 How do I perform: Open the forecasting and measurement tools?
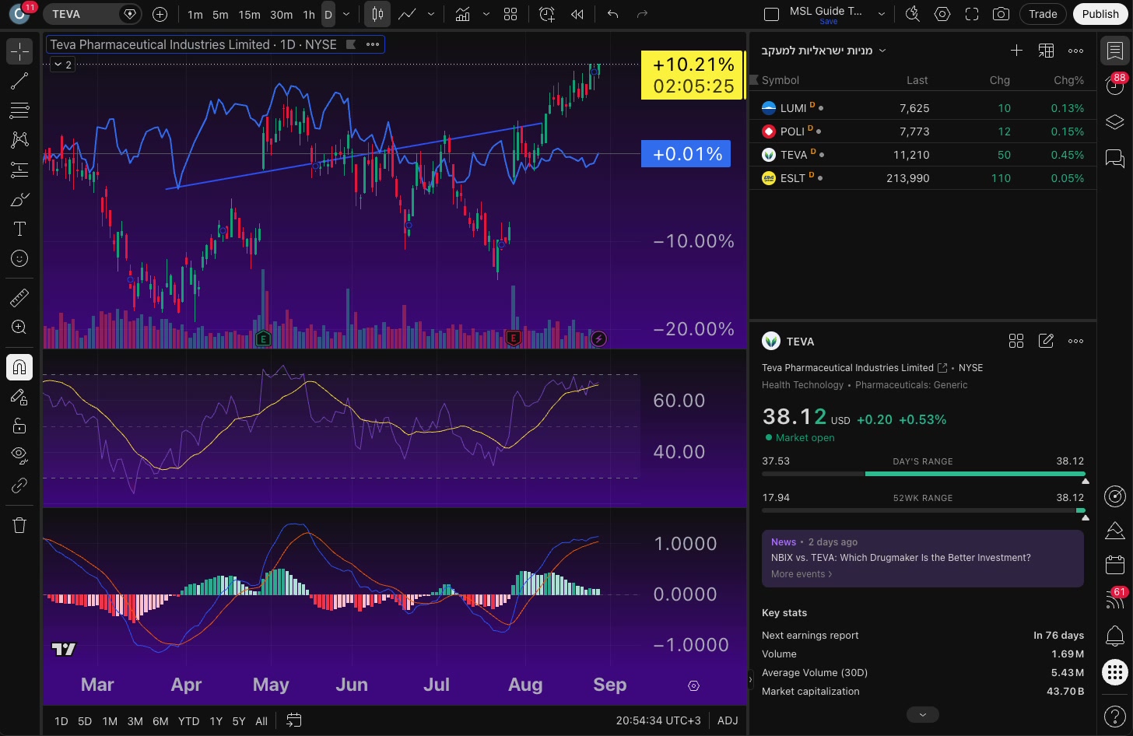(19, 170)
